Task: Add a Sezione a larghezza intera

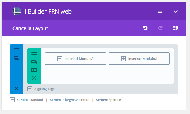Action: click(70, 100)
